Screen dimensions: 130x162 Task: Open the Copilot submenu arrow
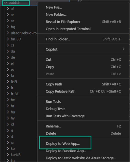click(x=123, y=49)
